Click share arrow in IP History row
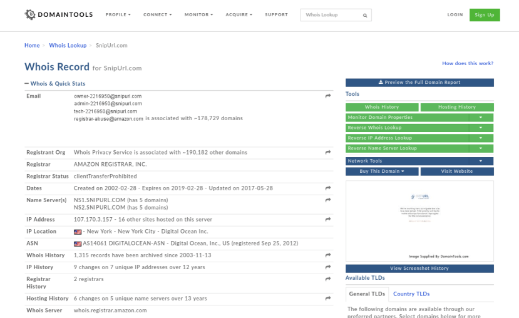 pos(327,267)
